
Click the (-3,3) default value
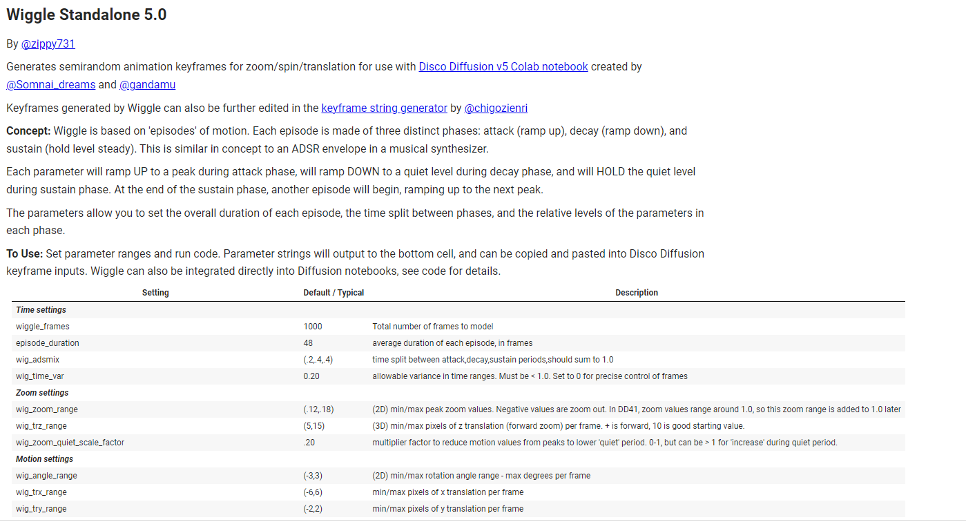pos(313,476)
